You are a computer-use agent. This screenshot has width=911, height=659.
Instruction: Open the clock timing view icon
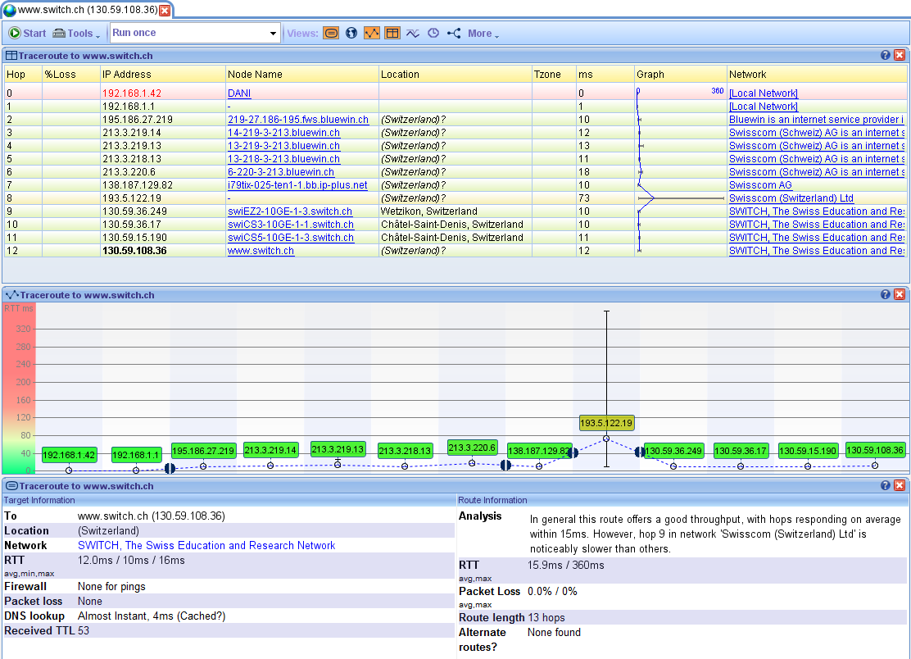tap(433, 33)
